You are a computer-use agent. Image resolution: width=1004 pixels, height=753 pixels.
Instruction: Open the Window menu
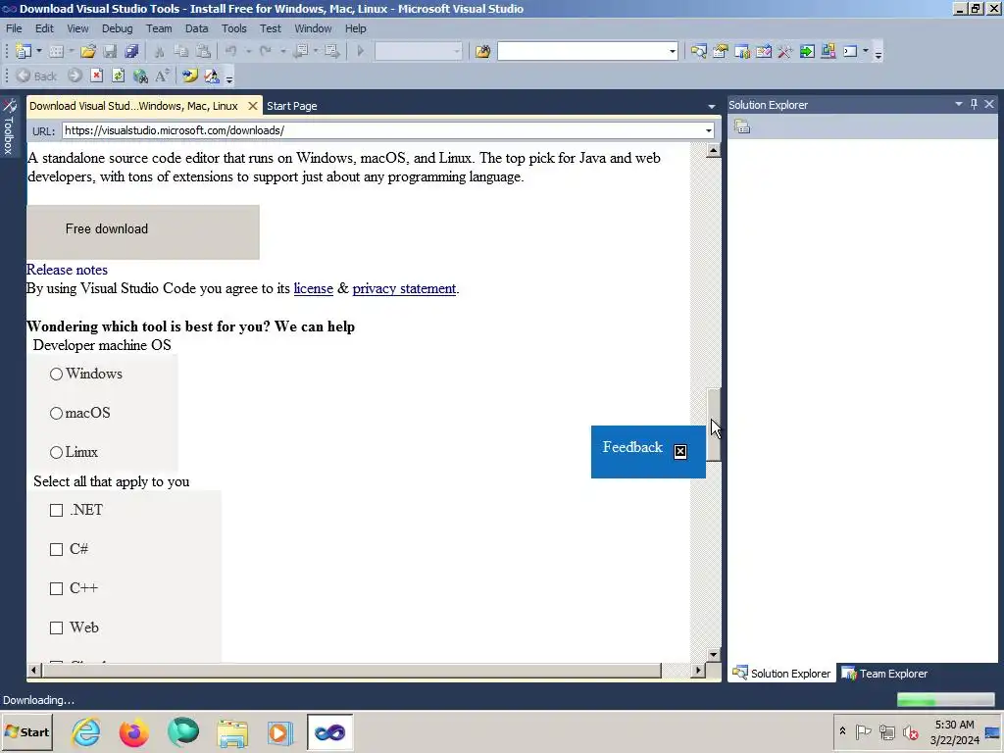313,28
